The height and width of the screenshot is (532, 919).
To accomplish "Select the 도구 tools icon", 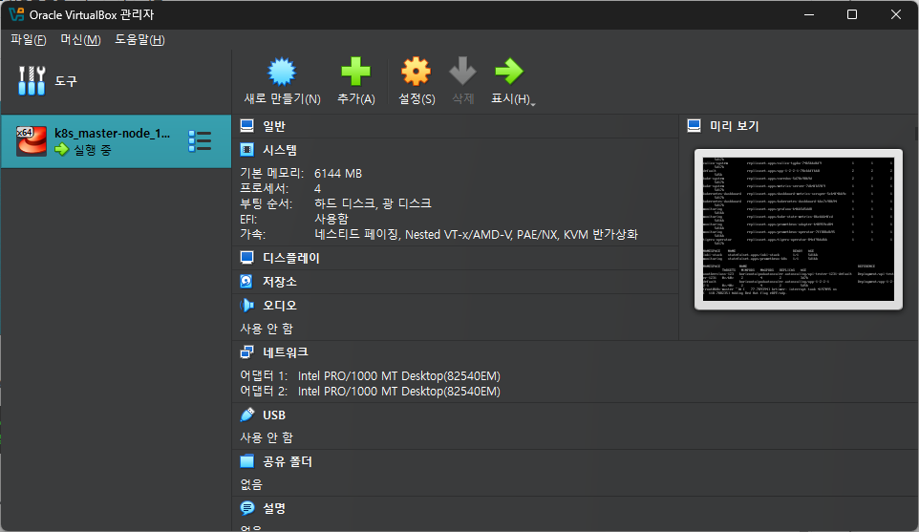I will 32,81.
